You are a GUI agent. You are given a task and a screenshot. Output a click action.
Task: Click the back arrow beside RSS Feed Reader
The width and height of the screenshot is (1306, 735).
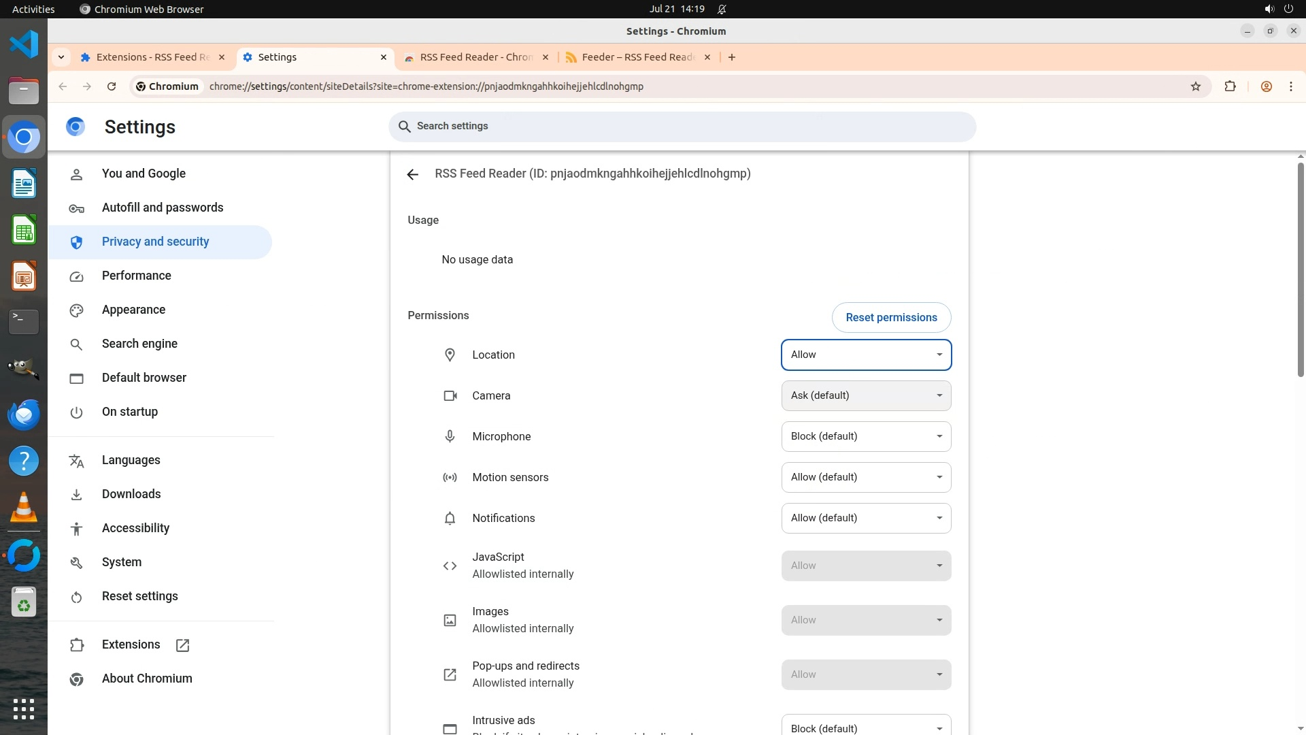(412, 174)
